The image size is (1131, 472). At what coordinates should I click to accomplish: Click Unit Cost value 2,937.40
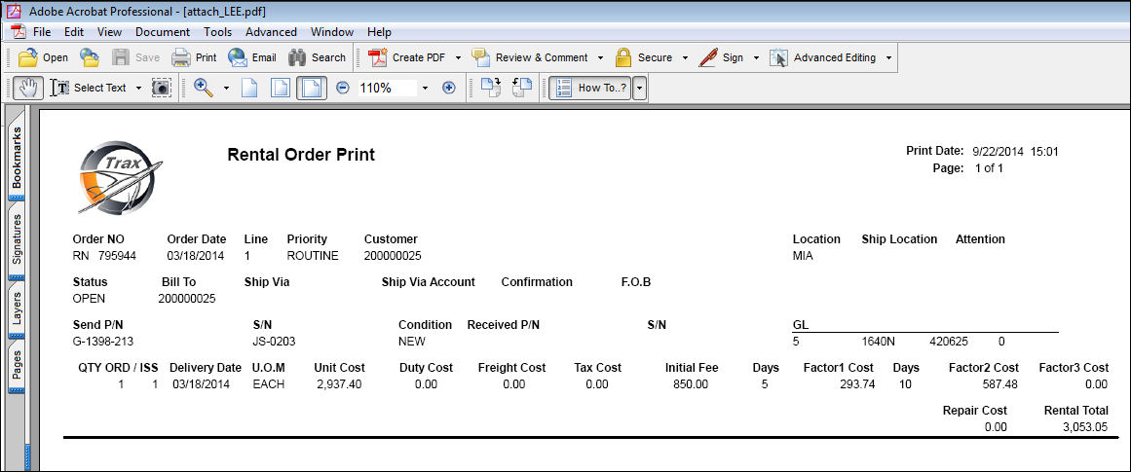click(x=339, y=384)
